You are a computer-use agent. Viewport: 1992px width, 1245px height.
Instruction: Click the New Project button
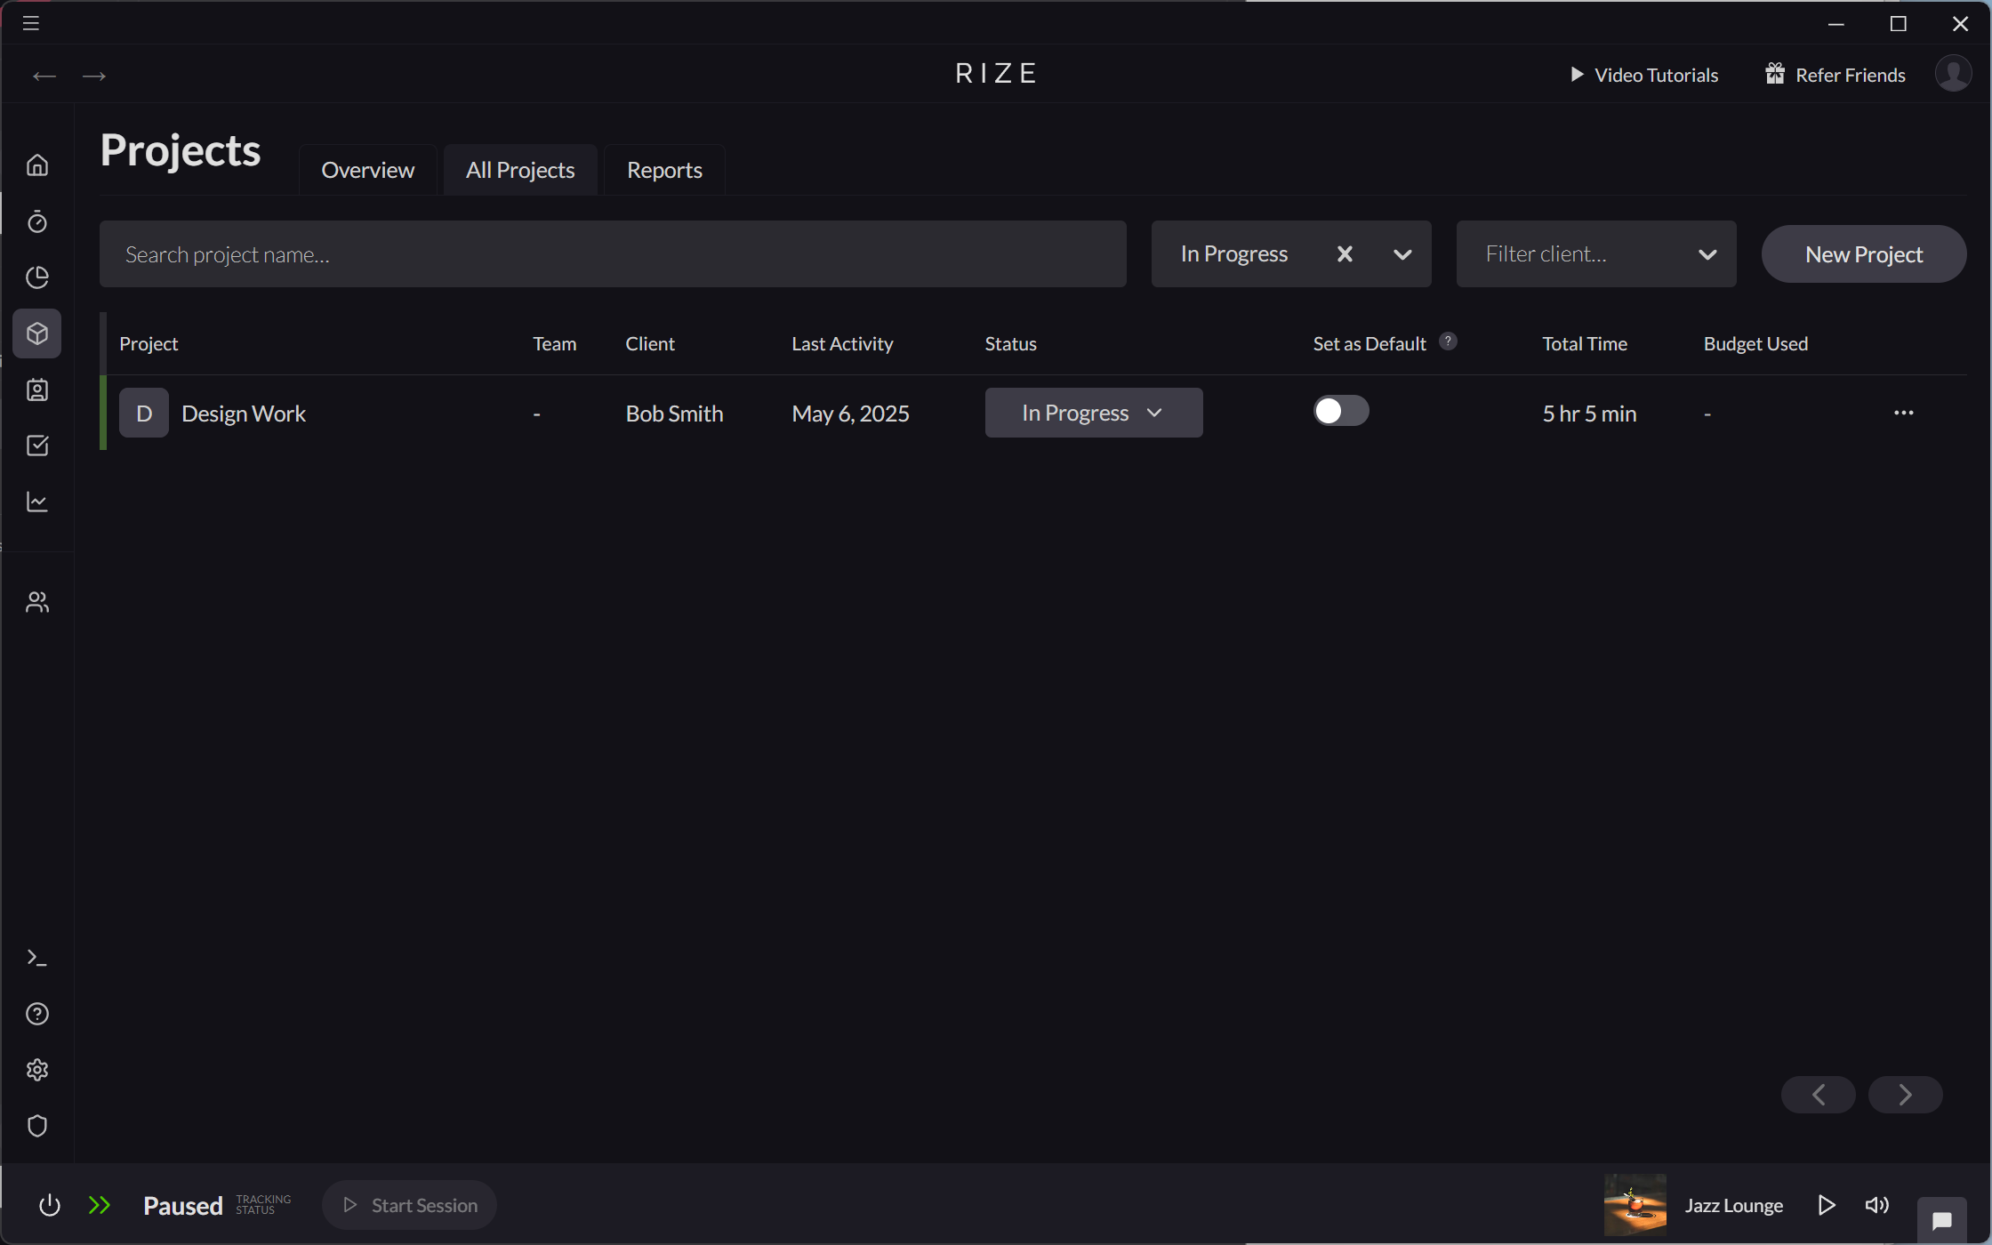click(x=1863, y=253)
